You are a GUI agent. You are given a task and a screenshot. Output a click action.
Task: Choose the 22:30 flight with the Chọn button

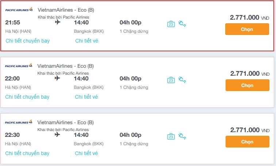(247, 142)
